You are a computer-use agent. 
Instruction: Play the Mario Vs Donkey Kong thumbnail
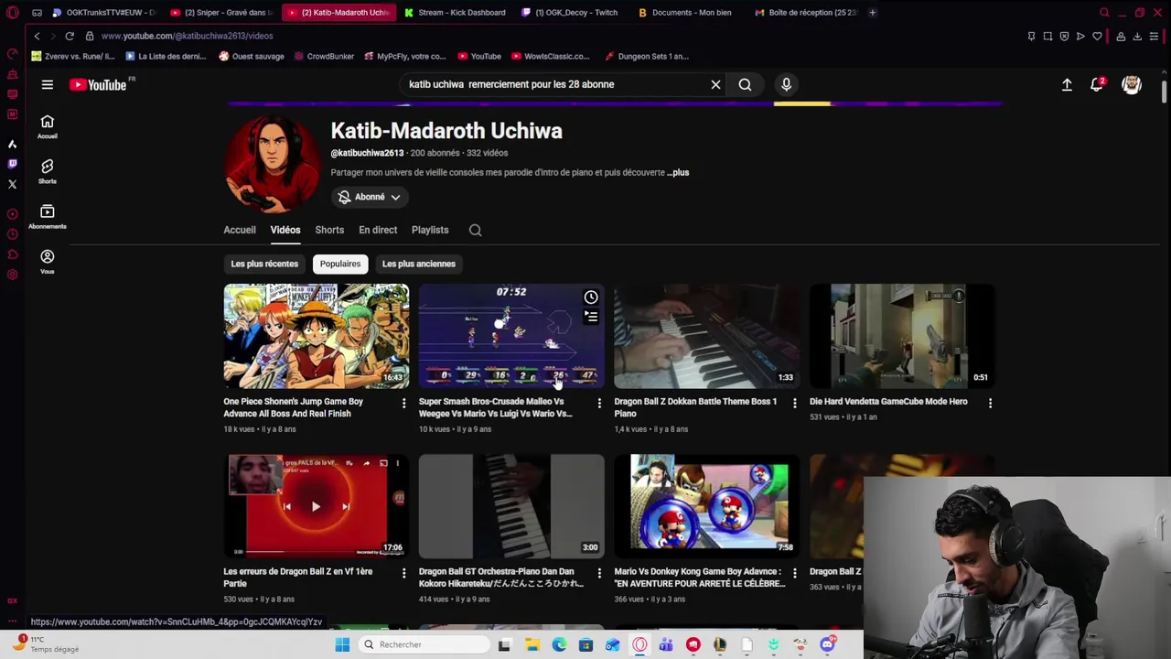pyautogui.click(x=706, y=506)
